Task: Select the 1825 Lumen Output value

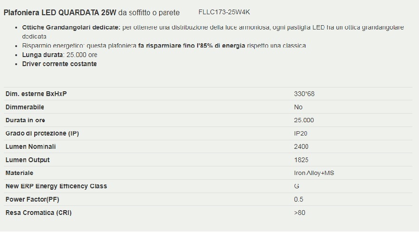Action: point(301,160)
